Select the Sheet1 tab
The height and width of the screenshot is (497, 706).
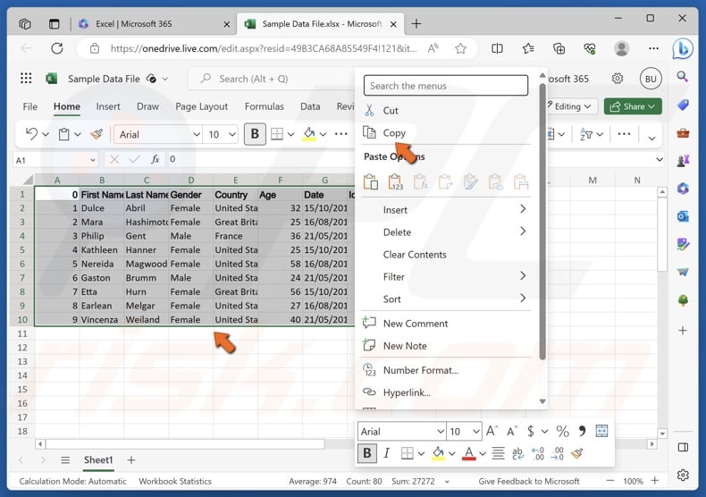(x=97, y=459)
